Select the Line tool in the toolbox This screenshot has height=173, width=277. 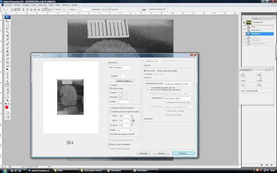(7, 85)
